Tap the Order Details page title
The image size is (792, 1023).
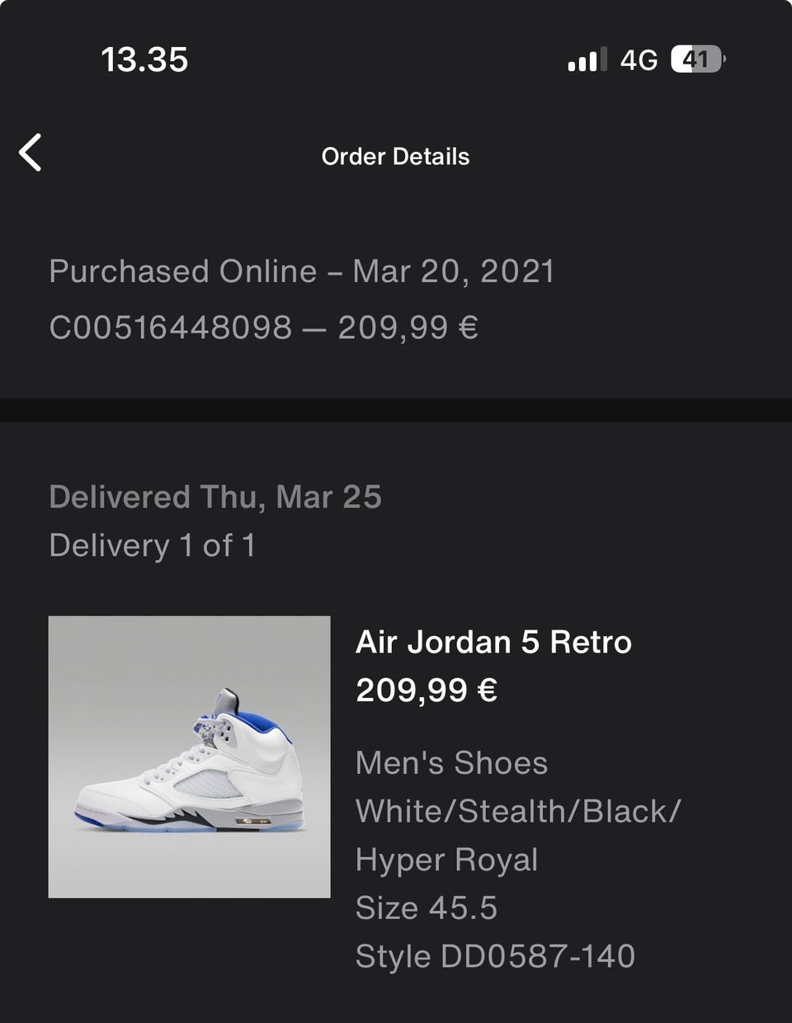click(x=395, y=157)
